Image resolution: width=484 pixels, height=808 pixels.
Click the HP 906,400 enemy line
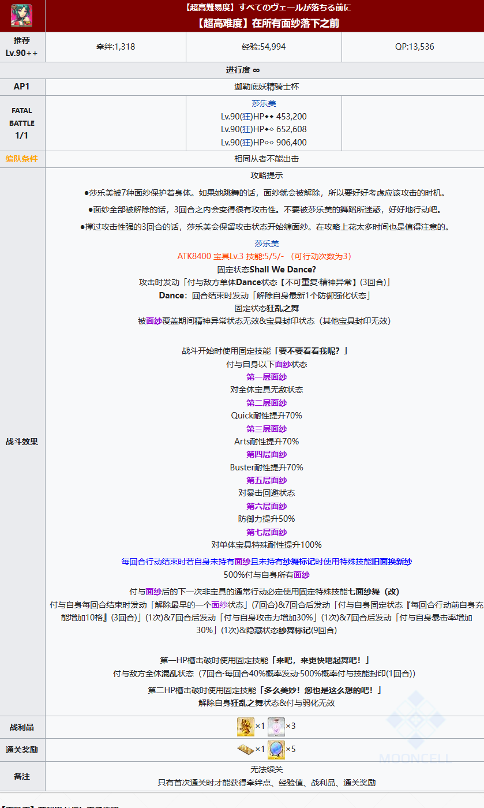pos(264,143)
